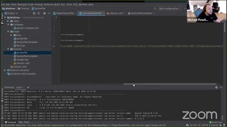Click the Build project hammer icon
The width and height of the screenshot is (227, 127).
155,8
